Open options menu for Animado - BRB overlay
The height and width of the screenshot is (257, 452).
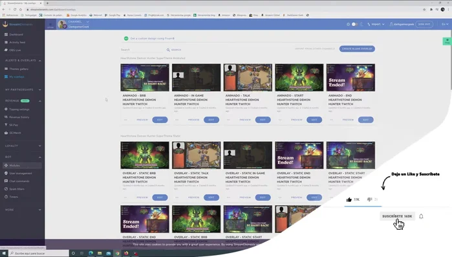(125, 120)
